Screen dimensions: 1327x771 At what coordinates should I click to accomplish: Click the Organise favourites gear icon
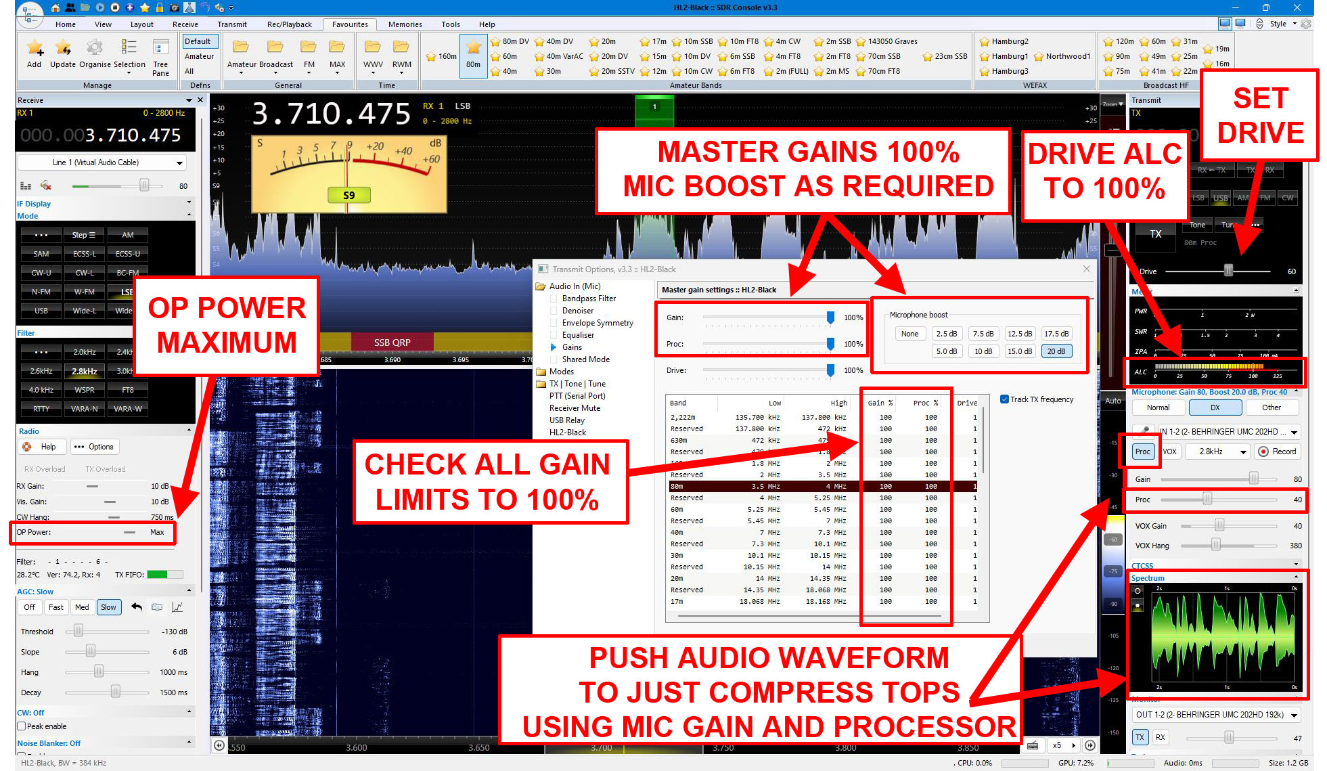[x=95, y=48]
